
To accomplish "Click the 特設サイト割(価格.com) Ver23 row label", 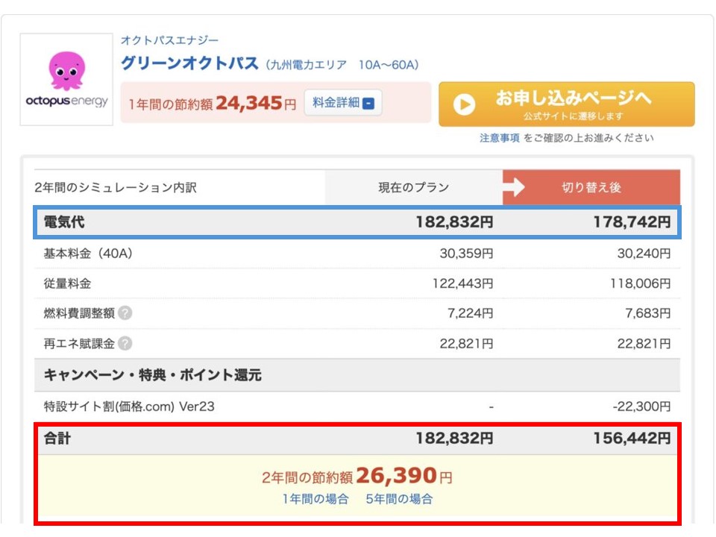I will (129, 406).
